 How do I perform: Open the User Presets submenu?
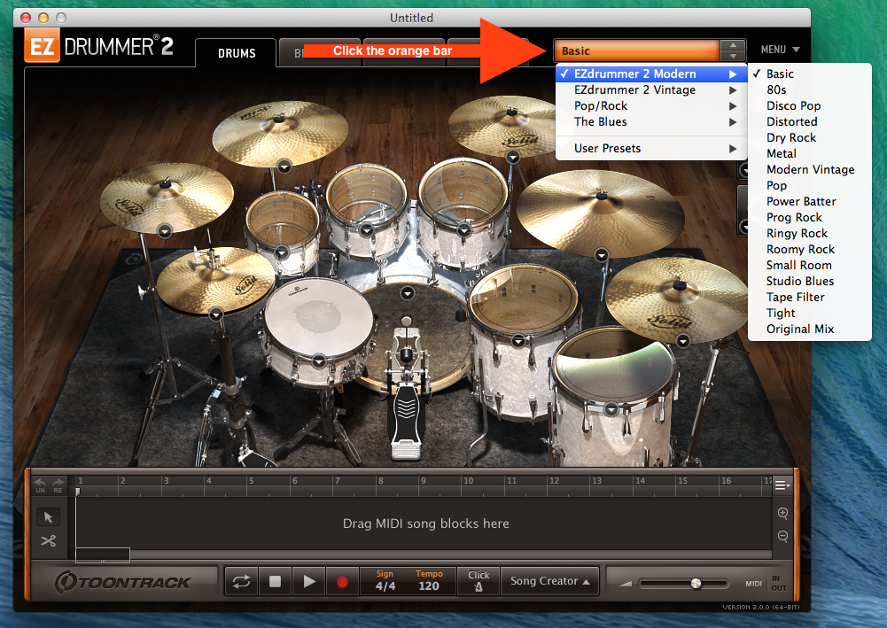click(x=651, y=148)
